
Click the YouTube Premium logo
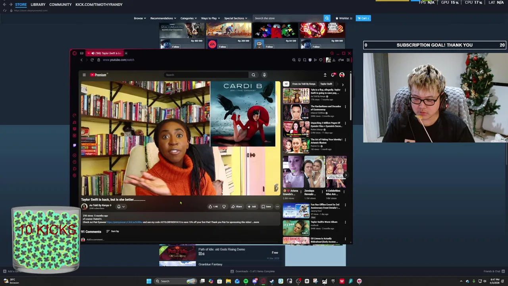click(98, 75)
